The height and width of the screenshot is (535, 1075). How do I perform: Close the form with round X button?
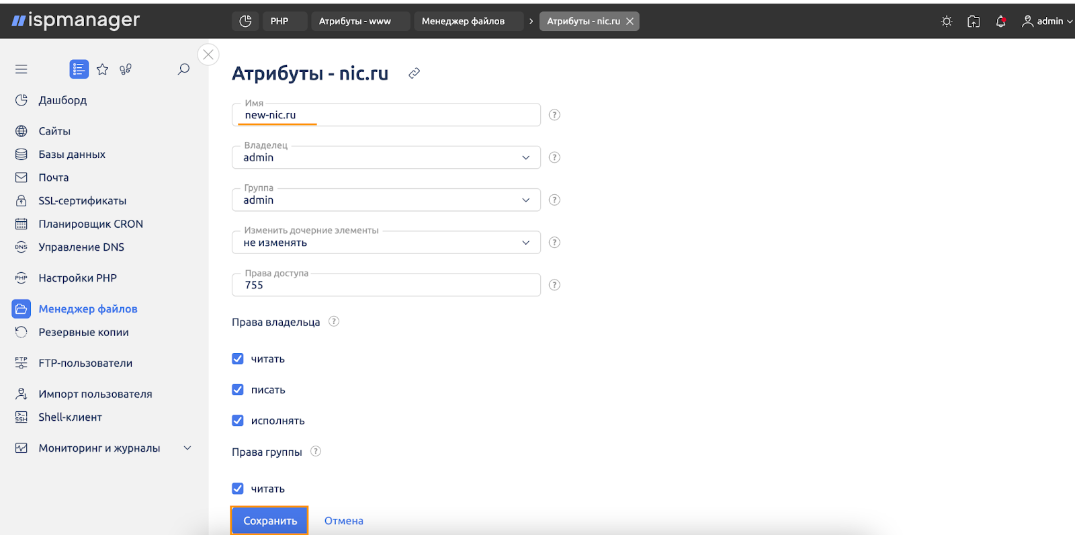click(208, 54)
